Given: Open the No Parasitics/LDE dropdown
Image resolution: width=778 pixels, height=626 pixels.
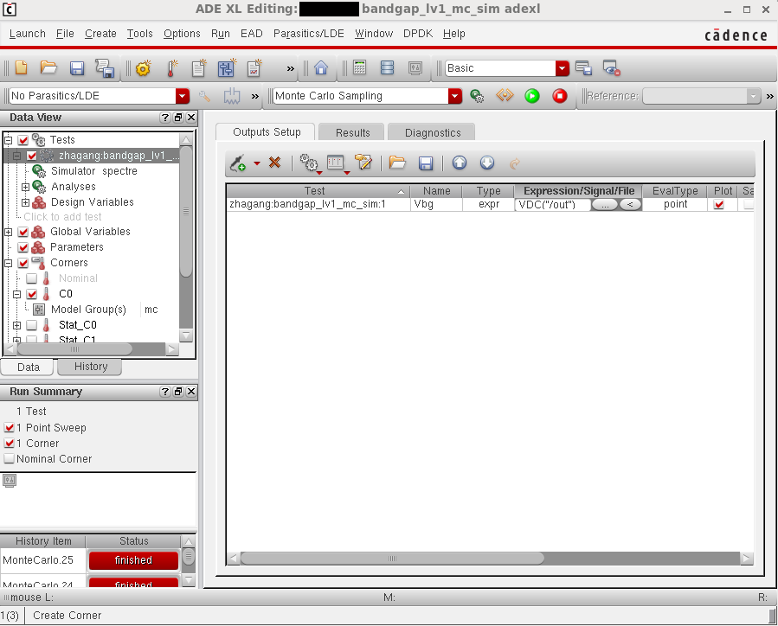Looking at the screenshot, I should (x=183, y=96).
